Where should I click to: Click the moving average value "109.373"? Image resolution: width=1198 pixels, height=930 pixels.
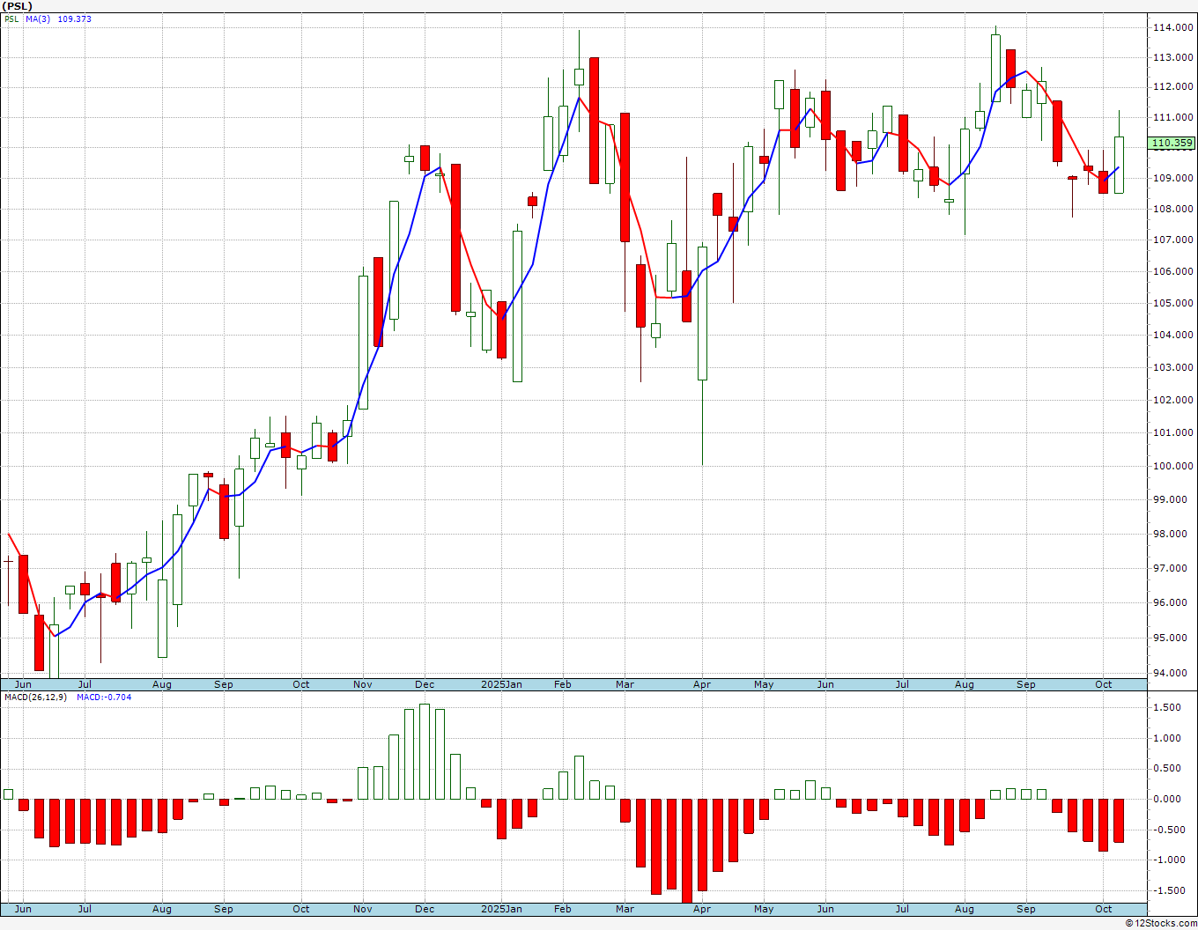tap(75, 19)
